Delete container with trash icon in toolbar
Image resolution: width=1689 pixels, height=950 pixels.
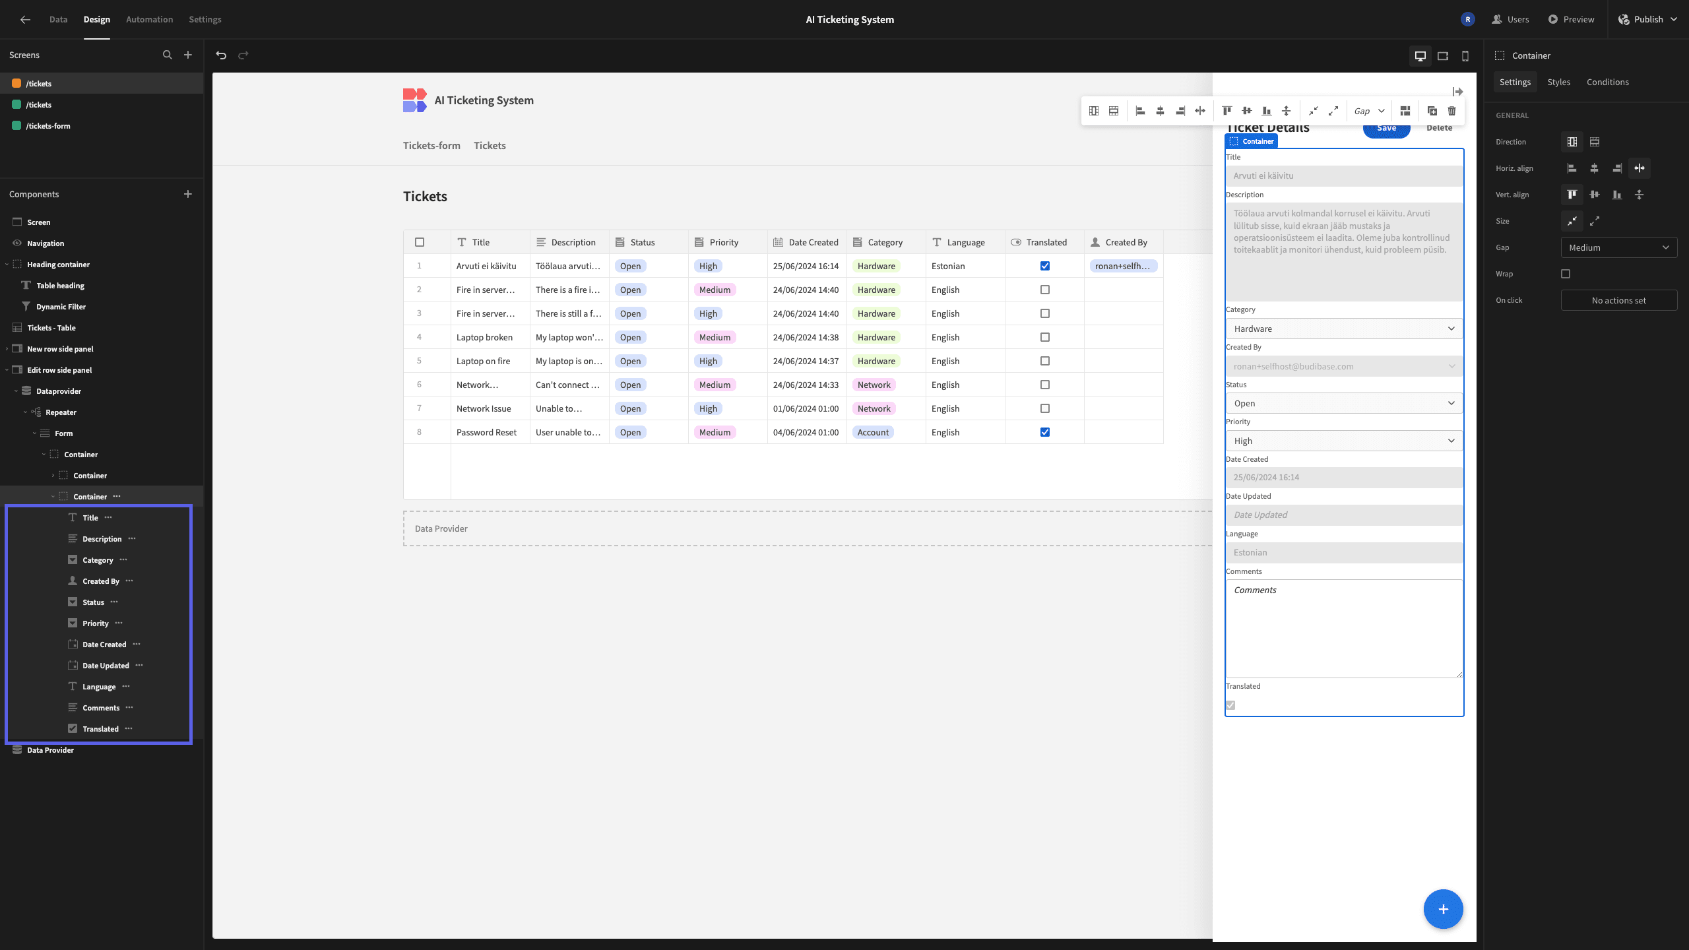(x=1451, y=111)
